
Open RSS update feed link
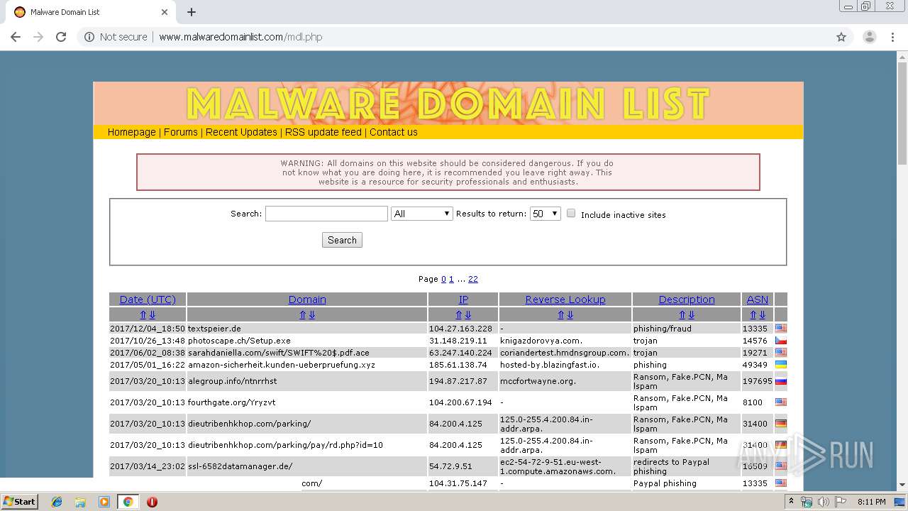tap(323, 132)
